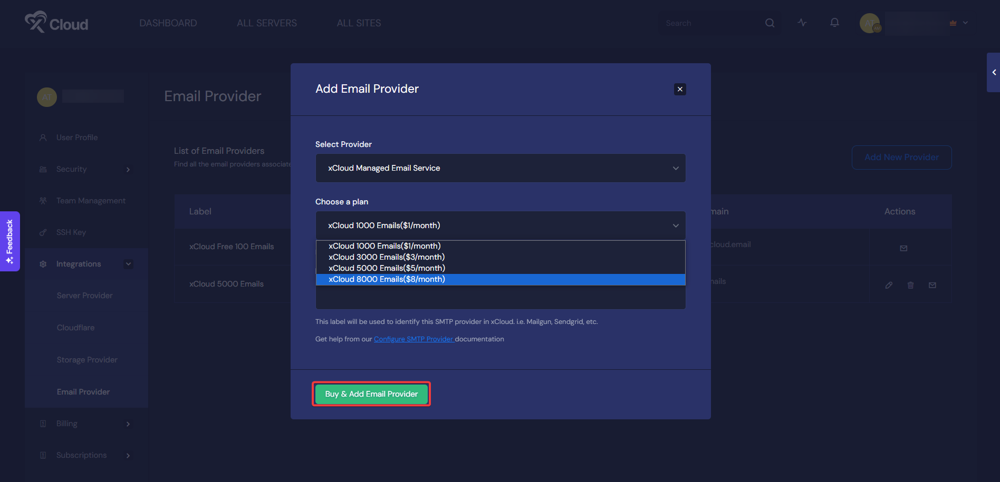This screenshot has width=1000, height=482.
Task: Delete xCloud 5000 Emails via trash icon
Action: tap(910, 284)
